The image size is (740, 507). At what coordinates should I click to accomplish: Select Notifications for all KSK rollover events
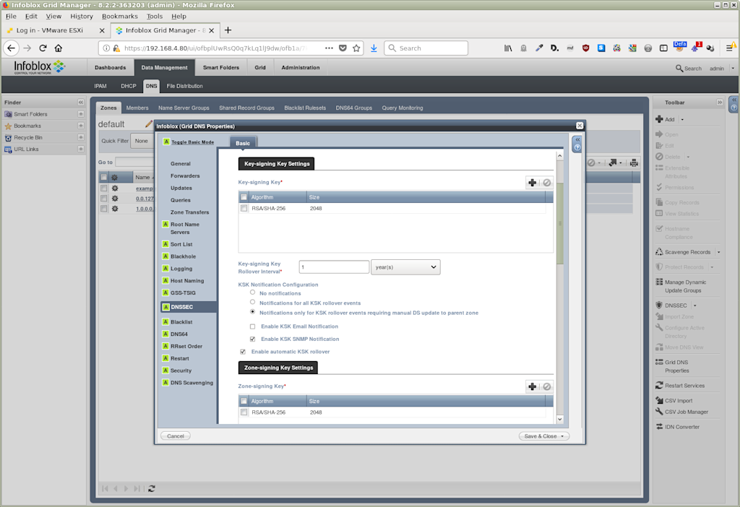point(252,303)
